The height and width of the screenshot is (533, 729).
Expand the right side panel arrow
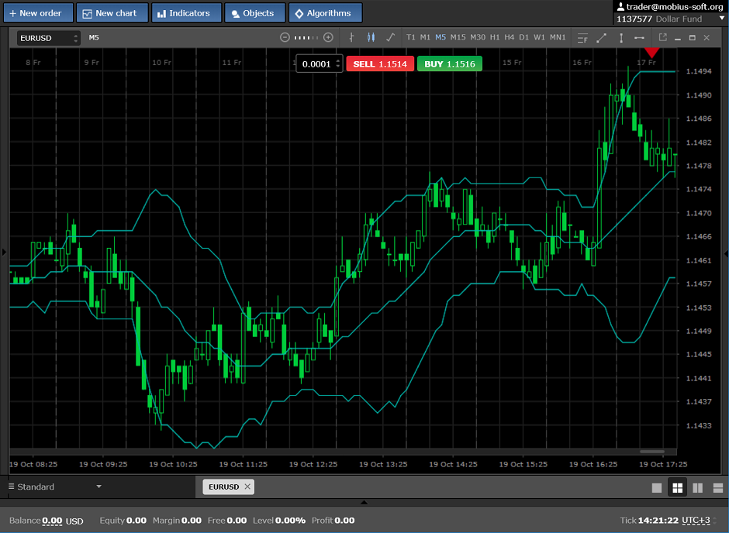(726, 253)
